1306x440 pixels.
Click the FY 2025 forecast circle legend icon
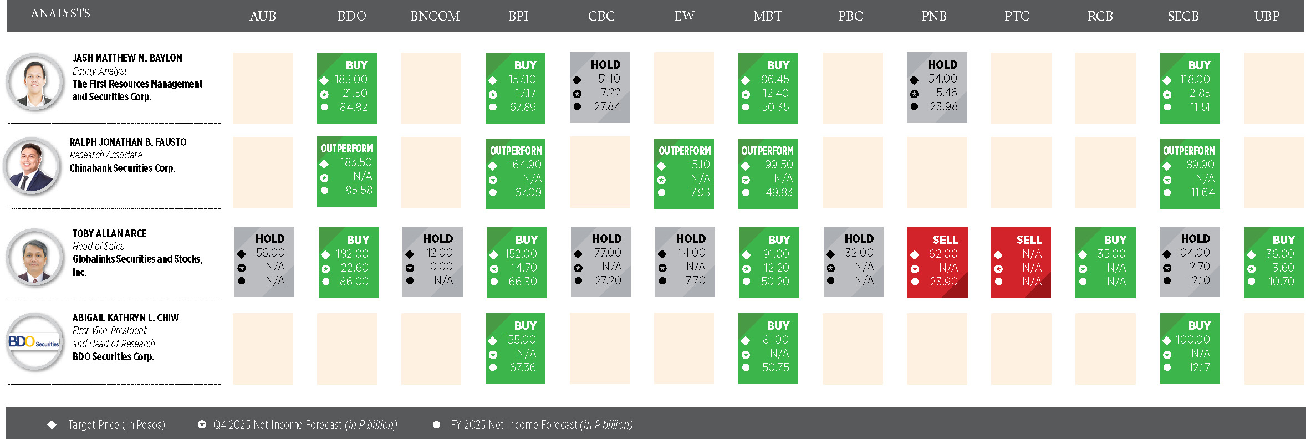tap(437, 424)
